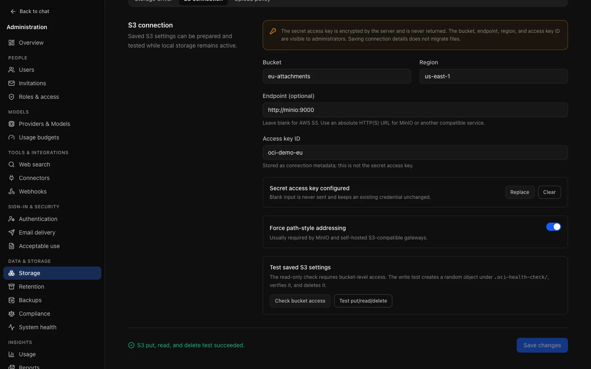Click the 'S3 put, read, and delete test succeeded.' message

[191, 345]
